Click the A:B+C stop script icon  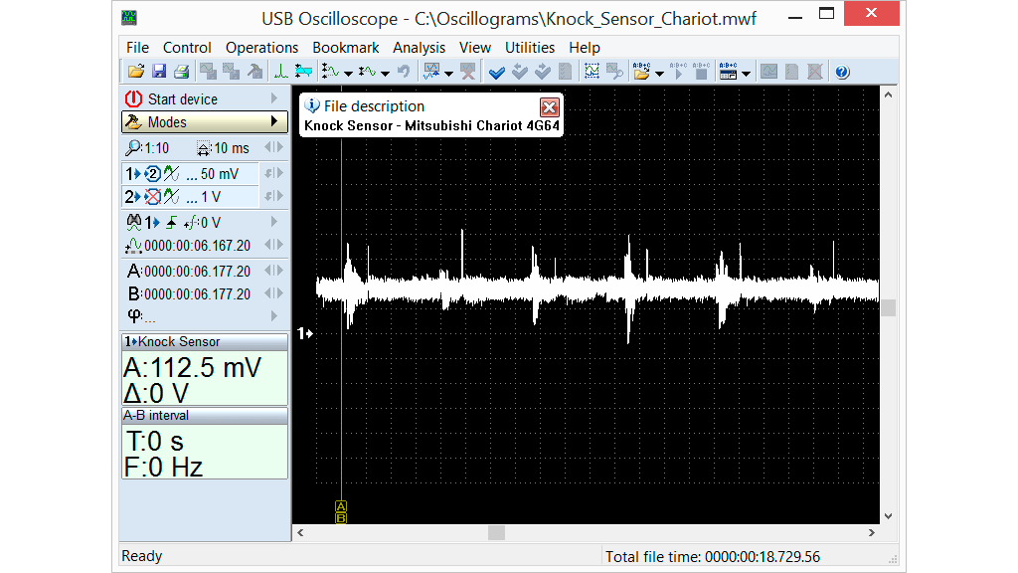click(x=701, y=72)
